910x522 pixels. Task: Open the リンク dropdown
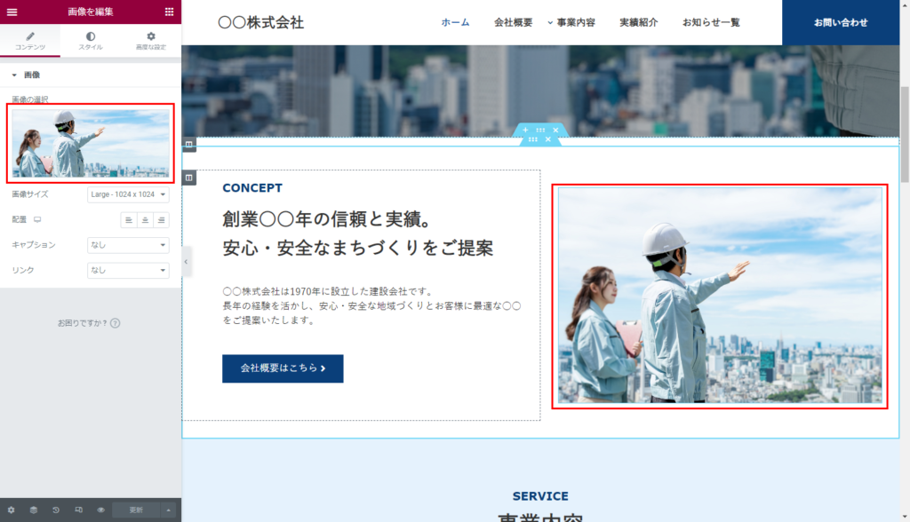(128, 270)
